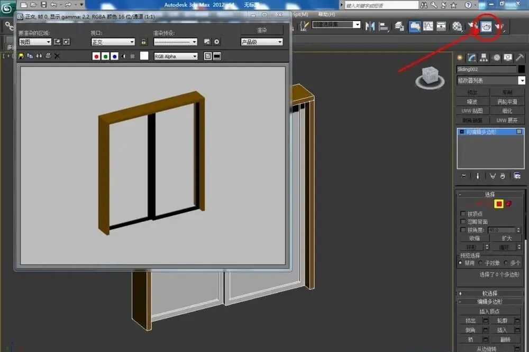Click the Mirror tool icon
The height and width of the screenshot is (352, 529).
point(370,26)
